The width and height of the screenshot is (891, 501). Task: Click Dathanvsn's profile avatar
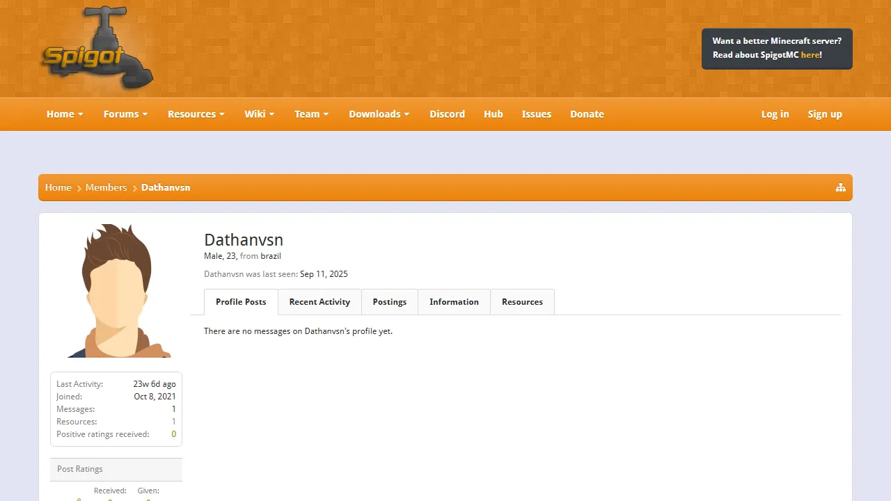(x=116, y=290)
